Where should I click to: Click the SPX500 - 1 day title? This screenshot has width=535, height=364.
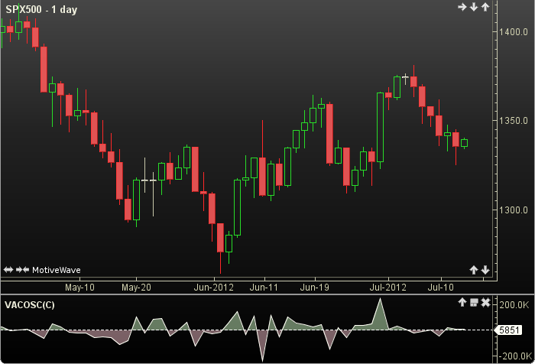click(41, 9)
